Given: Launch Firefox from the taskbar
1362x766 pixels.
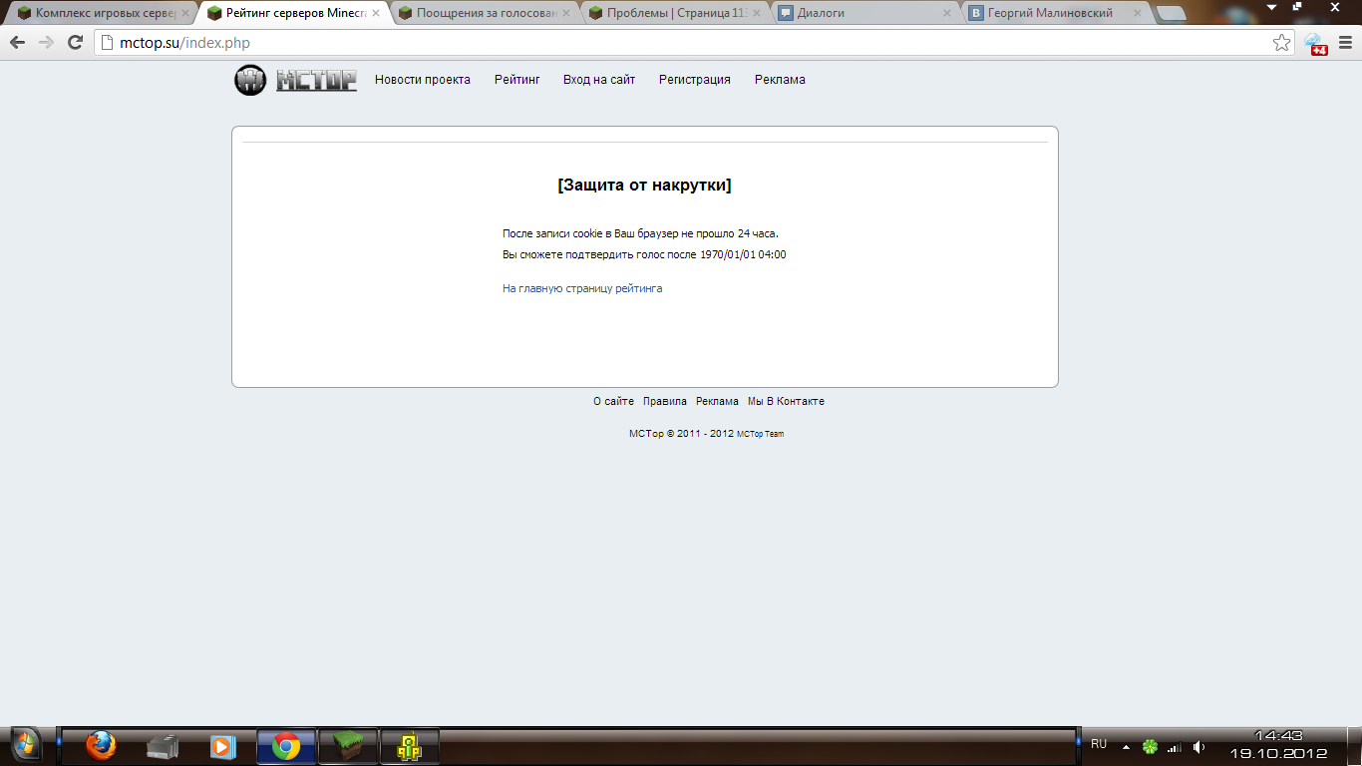Looking at the screenshot, I should (x=101, y=745).
